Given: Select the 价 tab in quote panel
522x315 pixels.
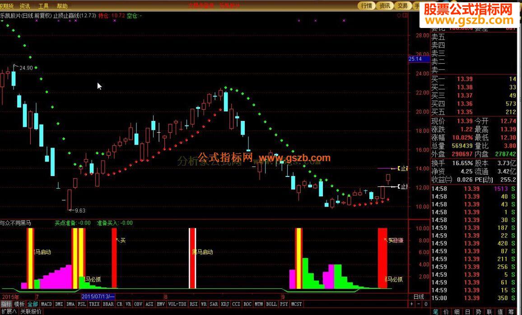Looking at the screenshot, I should 446,312.
